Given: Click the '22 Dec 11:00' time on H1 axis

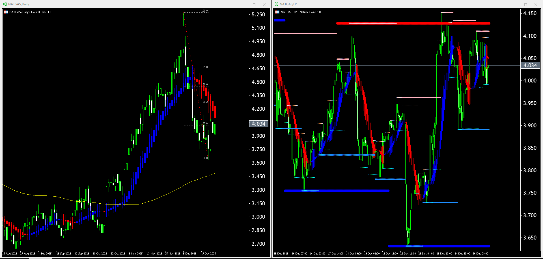Looking at the screenshot, I should [408, 254].
